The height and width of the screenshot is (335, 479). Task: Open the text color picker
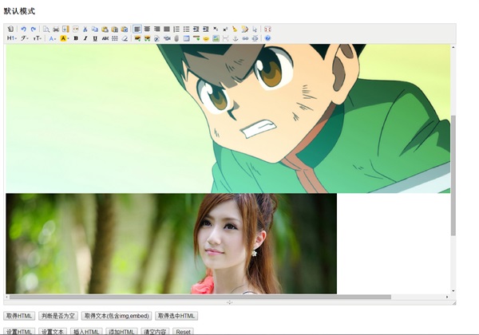point(53,38)
